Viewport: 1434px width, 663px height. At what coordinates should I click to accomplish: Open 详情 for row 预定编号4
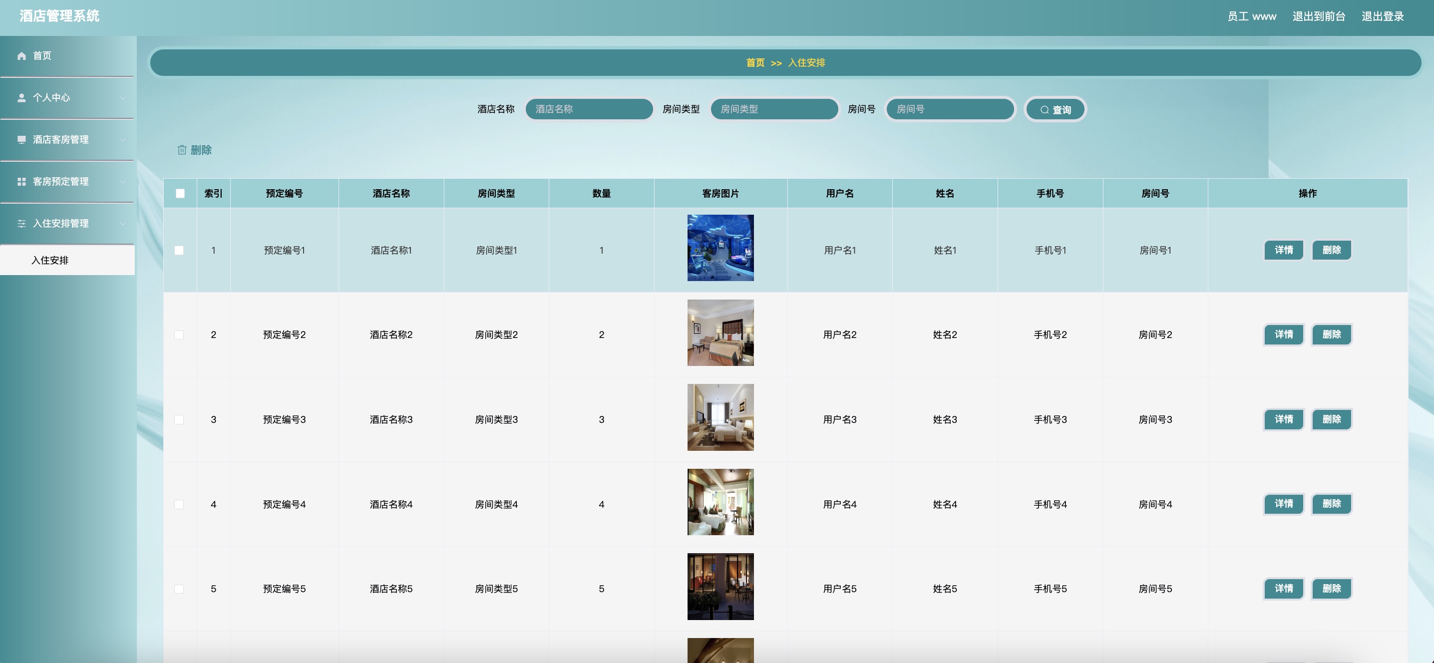coord(1284,504)
